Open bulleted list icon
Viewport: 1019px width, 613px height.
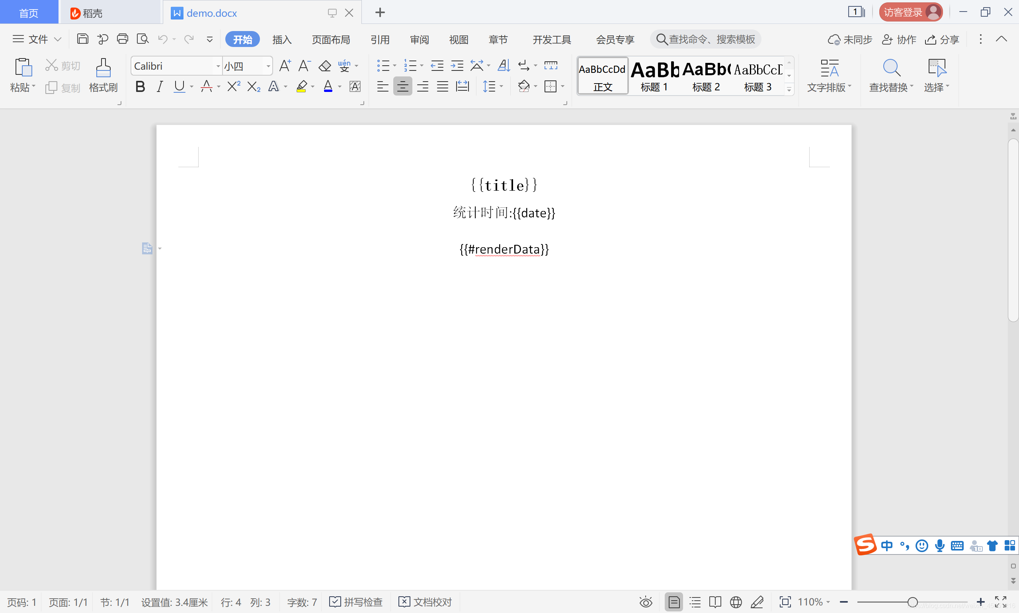click(x=383, y=65)
